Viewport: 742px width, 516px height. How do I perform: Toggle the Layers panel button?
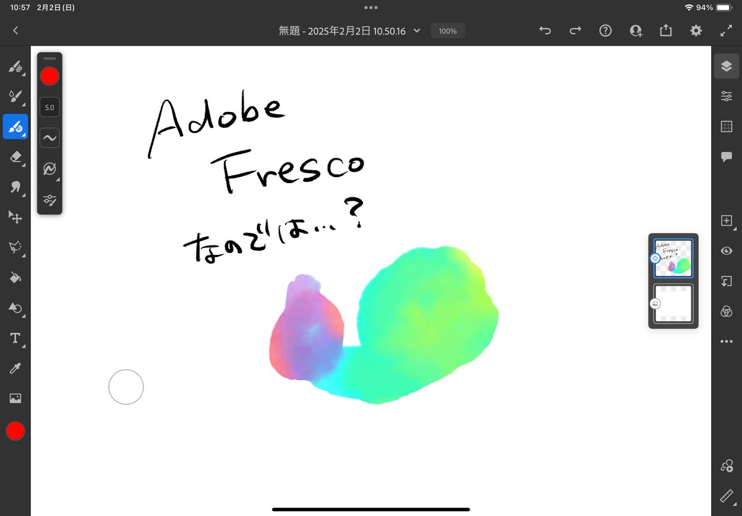(726, 66)
